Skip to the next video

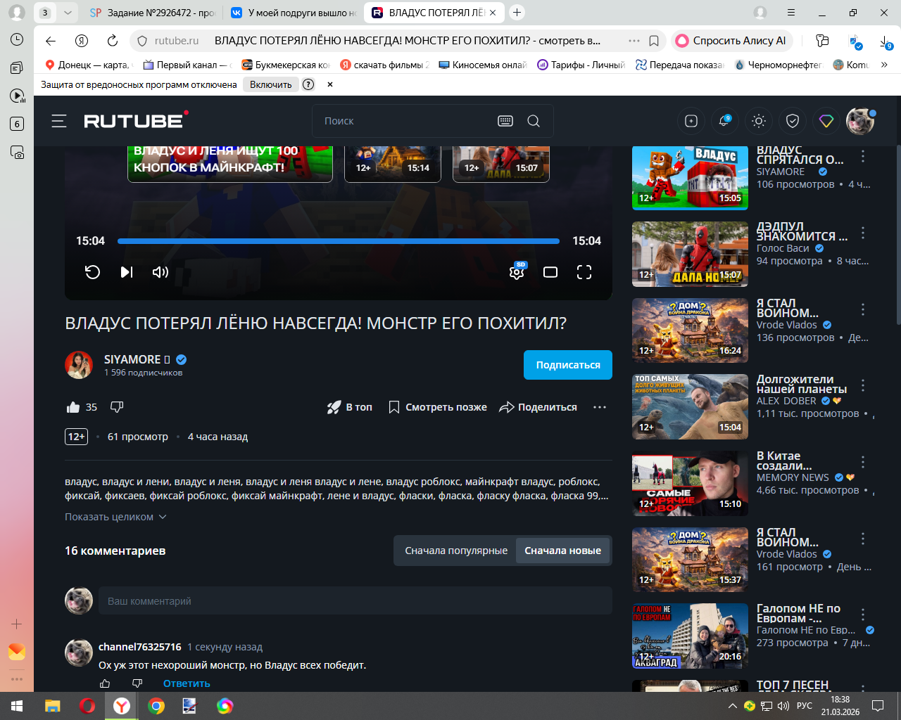click(127, 272)
